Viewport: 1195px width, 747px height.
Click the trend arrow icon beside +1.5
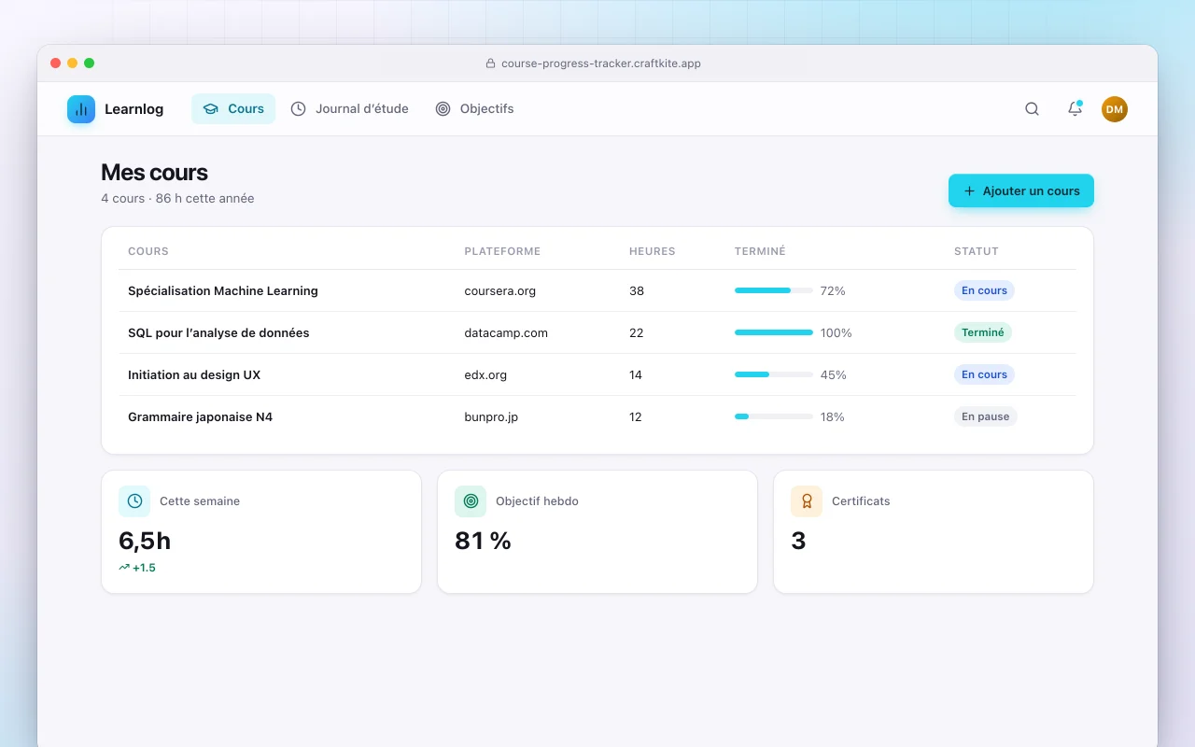pyautogui.click(x=124, y=568)
